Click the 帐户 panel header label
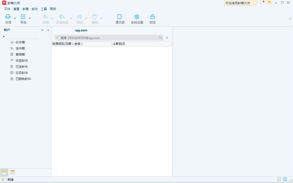The width and height of the screenshot is (293, 183). pos(7,30)
